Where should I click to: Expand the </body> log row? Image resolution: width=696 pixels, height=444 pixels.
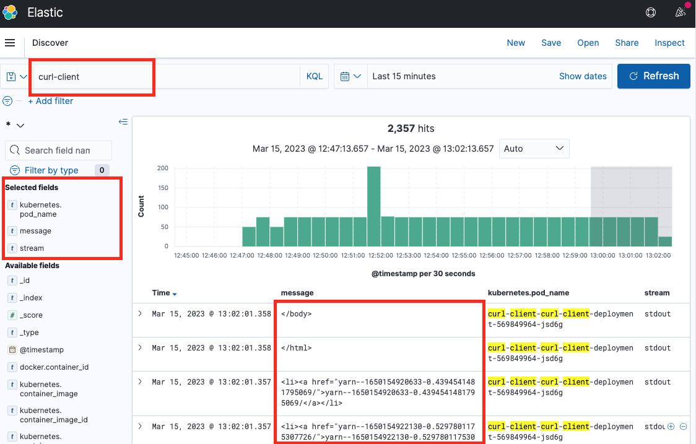pyautogui.click(x=141, y=313)
